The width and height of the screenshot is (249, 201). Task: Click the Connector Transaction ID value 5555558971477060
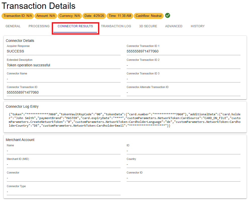pyautogui.click(x=23, y=93)
